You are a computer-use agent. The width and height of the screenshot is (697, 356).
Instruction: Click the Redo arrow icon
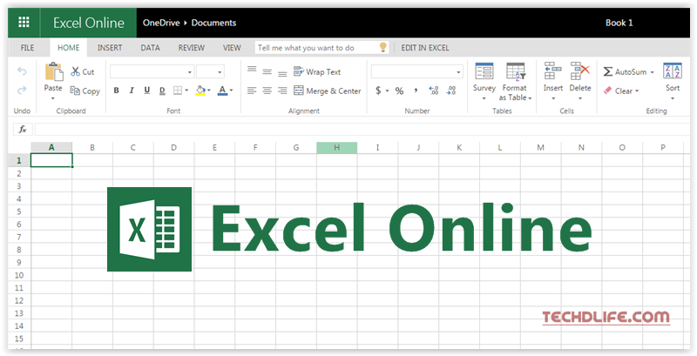22,91
